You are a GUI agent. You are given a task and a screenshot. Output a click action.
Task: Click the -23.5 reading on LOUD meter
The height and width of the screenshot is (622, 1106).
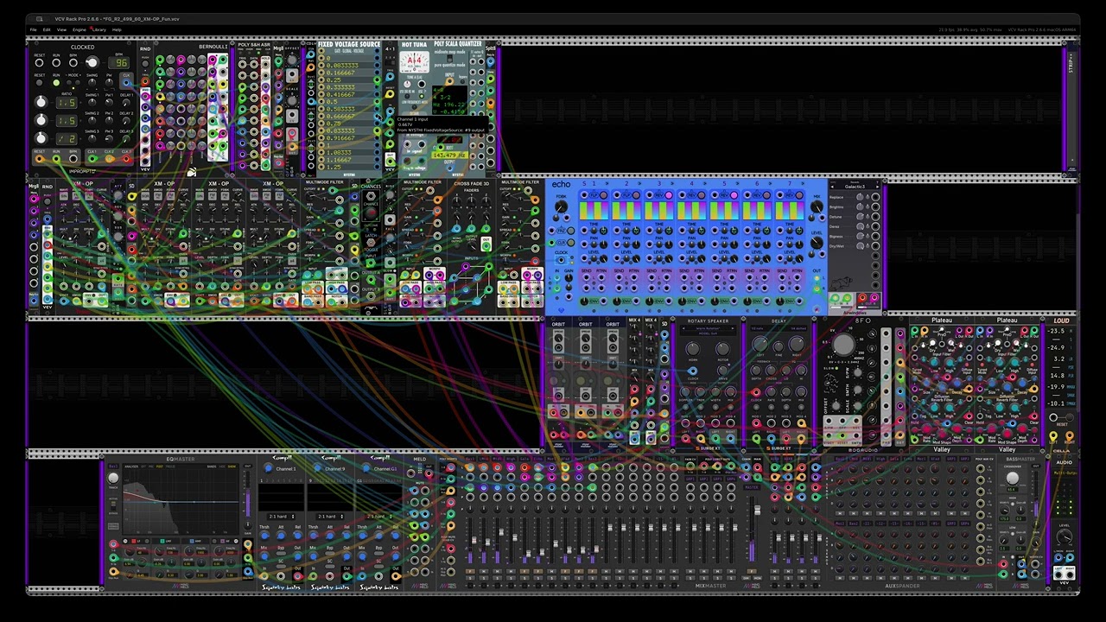(x=1057, y=331)
